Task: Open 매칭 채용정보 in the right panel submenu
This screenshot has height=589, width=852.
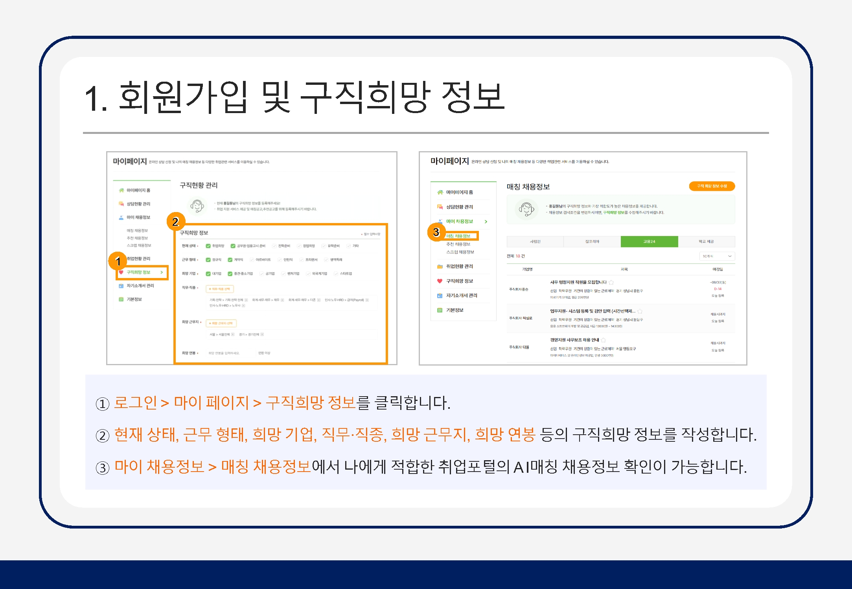Action: pos(458,236)
